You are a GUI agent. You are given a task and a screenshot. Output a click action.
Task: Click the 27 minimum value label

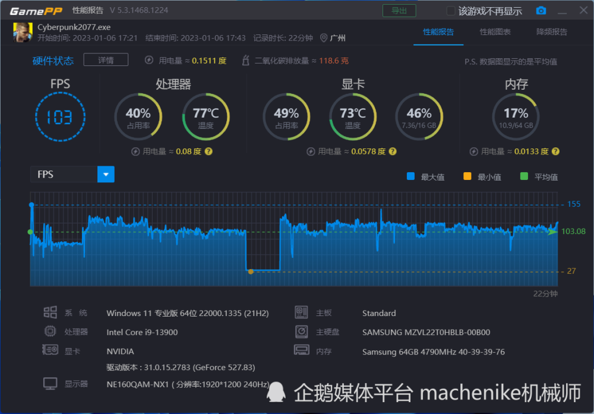click(x=571, y=271)
